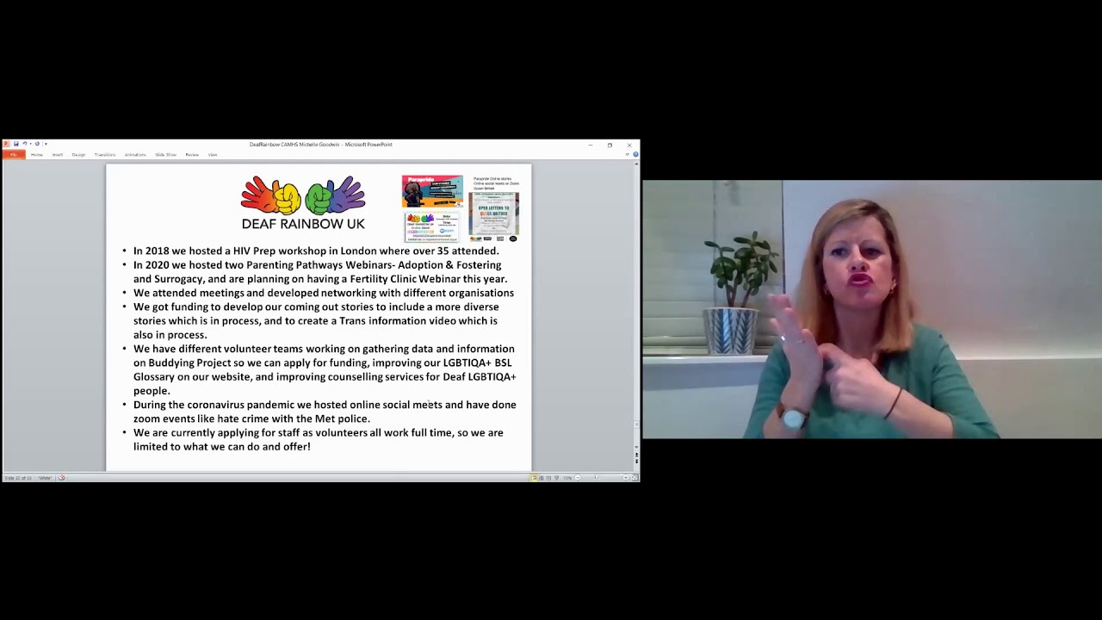Click the Deaf Rainbow small flyer image
The image size is (1102, 620).
coord(432,227)
